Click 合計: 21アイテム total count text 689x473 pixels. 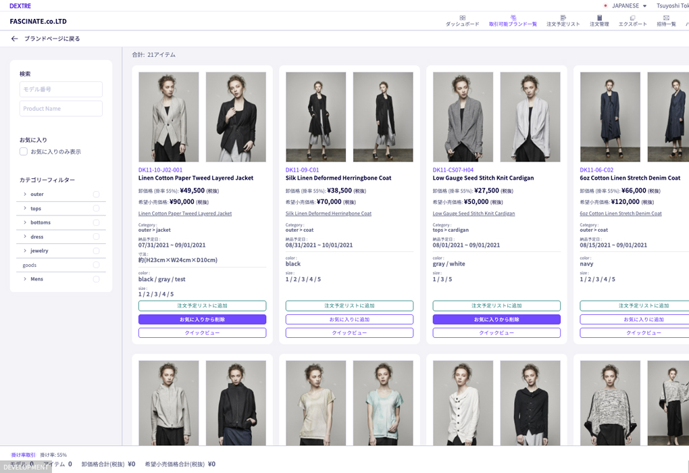click(154, 55)
